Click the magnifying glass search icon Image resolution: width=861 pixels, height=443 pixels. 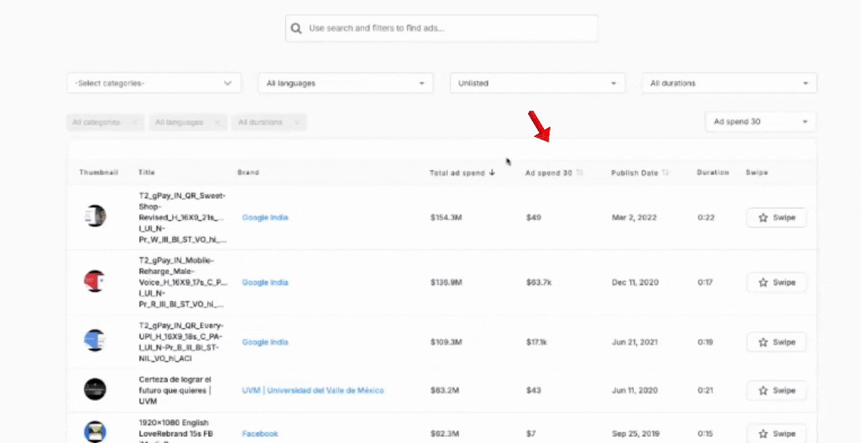coord(296,28)
